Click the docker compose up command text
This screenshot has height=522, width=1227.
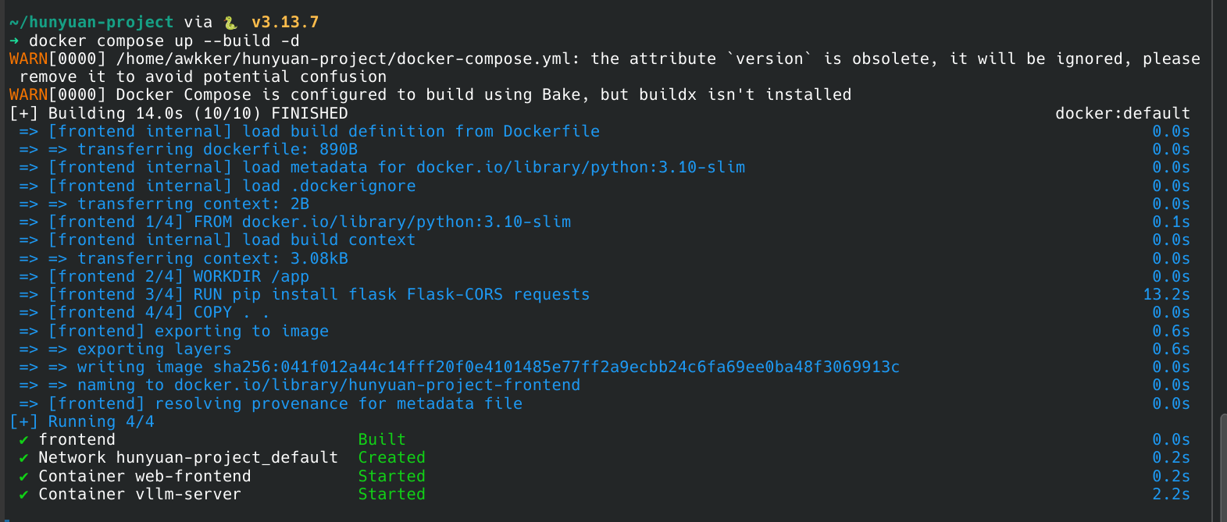[x=164, y=41]
